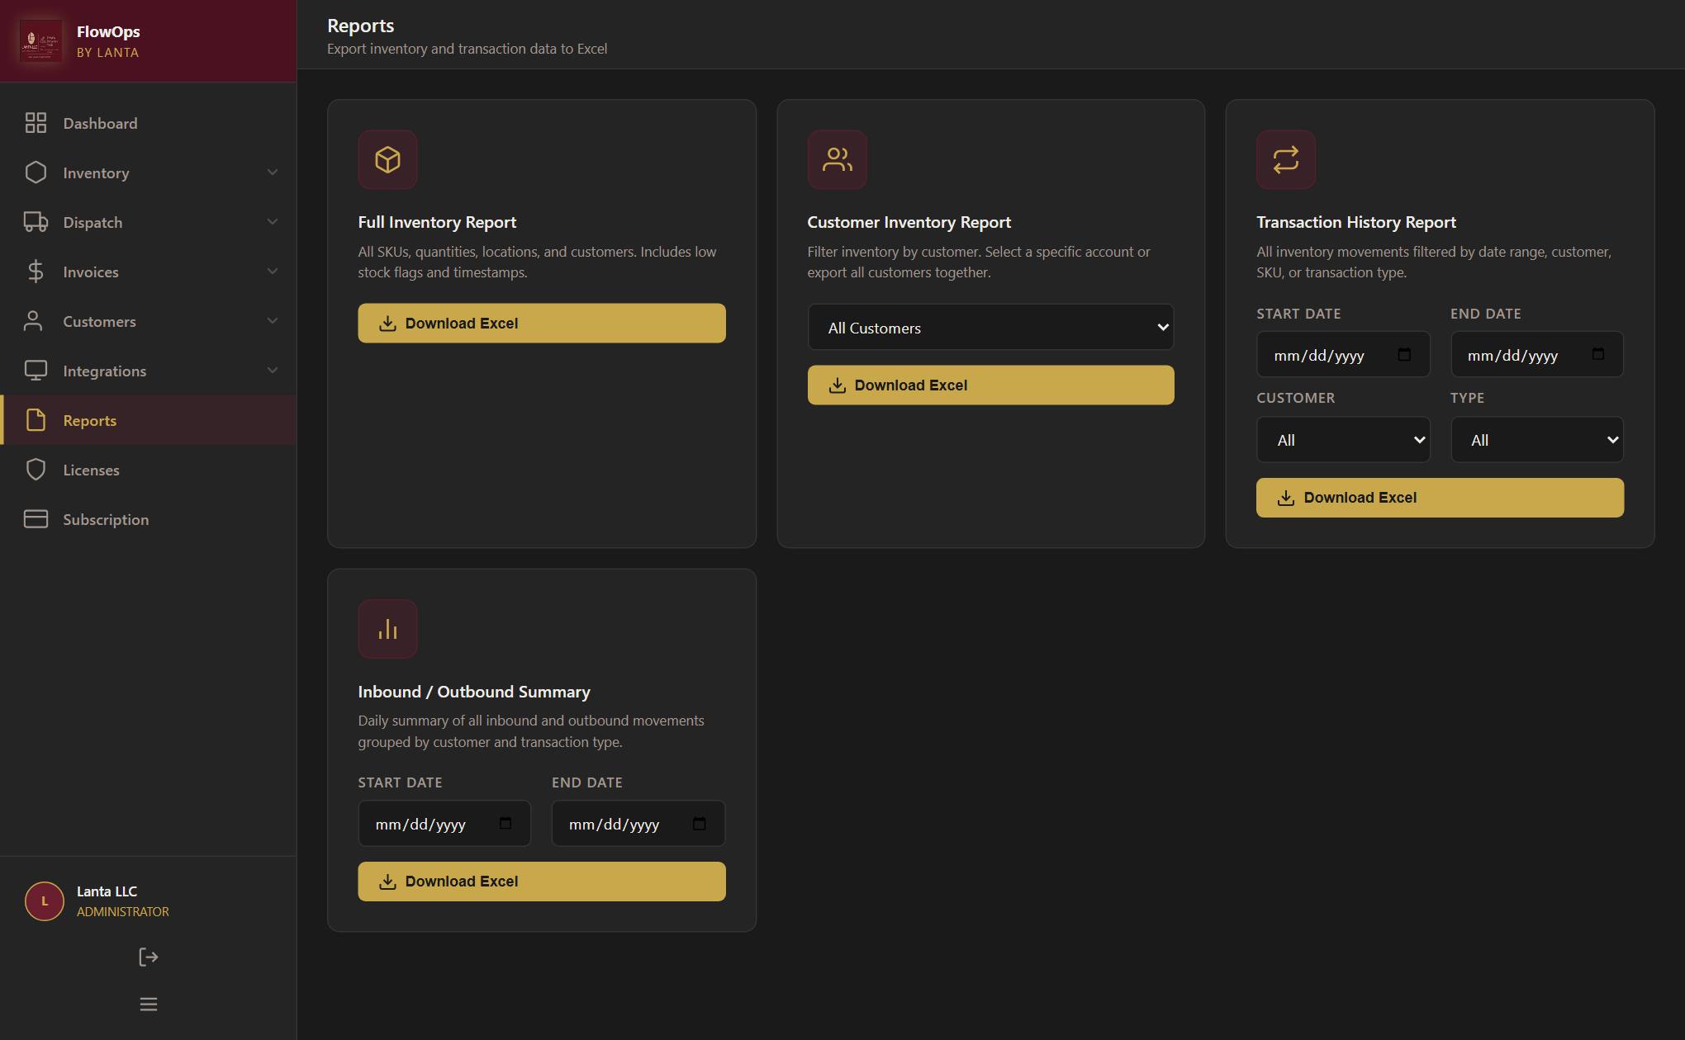Click the Inbound / Outbound bar chart icon
Image resolution: width=1685 pixels, height=1040 pixels.
[x=387, y=629]
